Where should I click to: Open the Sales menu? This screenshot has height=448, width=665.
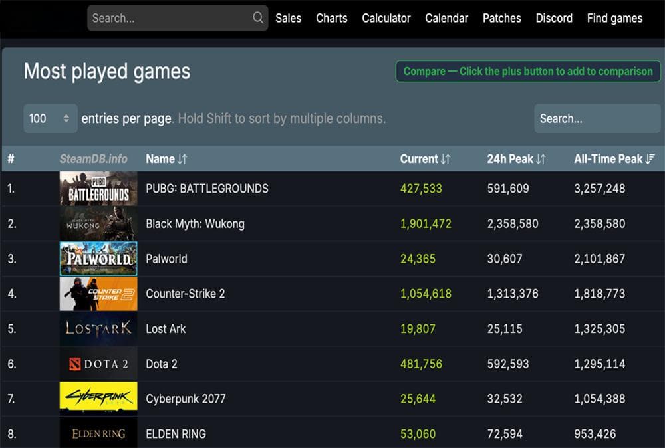coord(289,18)
